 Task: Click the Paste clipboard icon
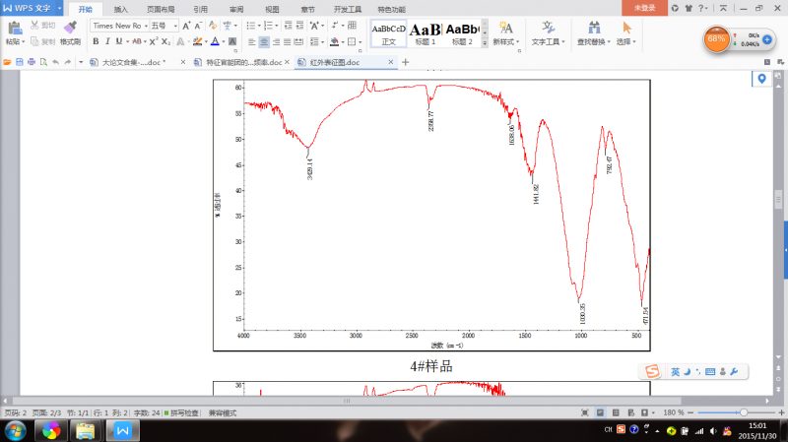15,29
